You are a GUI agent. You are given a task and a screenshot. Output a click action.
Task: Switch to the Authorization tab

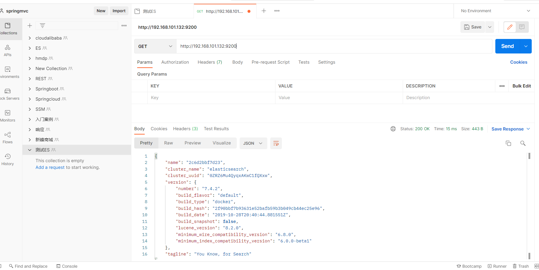tap(175, 62)
